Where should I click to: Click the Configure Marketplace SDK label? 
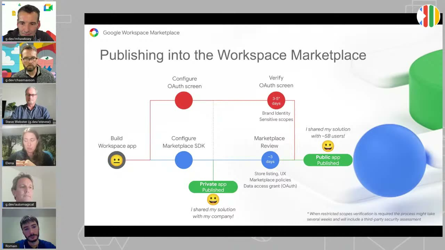point(184,142)
